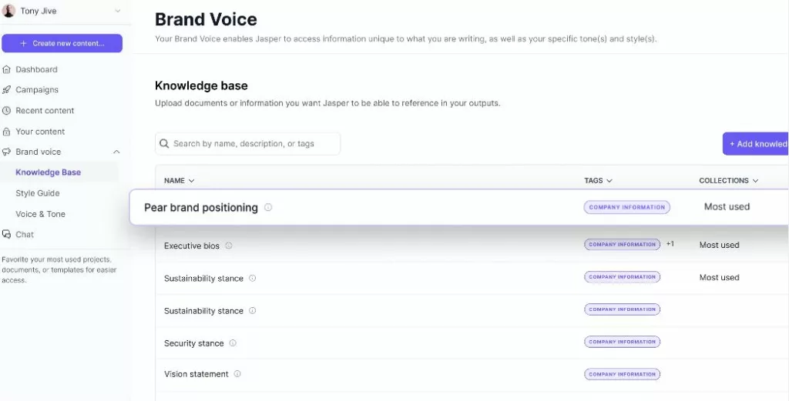789x401 pixels.
Task: Open Style Guide in the sidebar
Action: pos(38,193)
